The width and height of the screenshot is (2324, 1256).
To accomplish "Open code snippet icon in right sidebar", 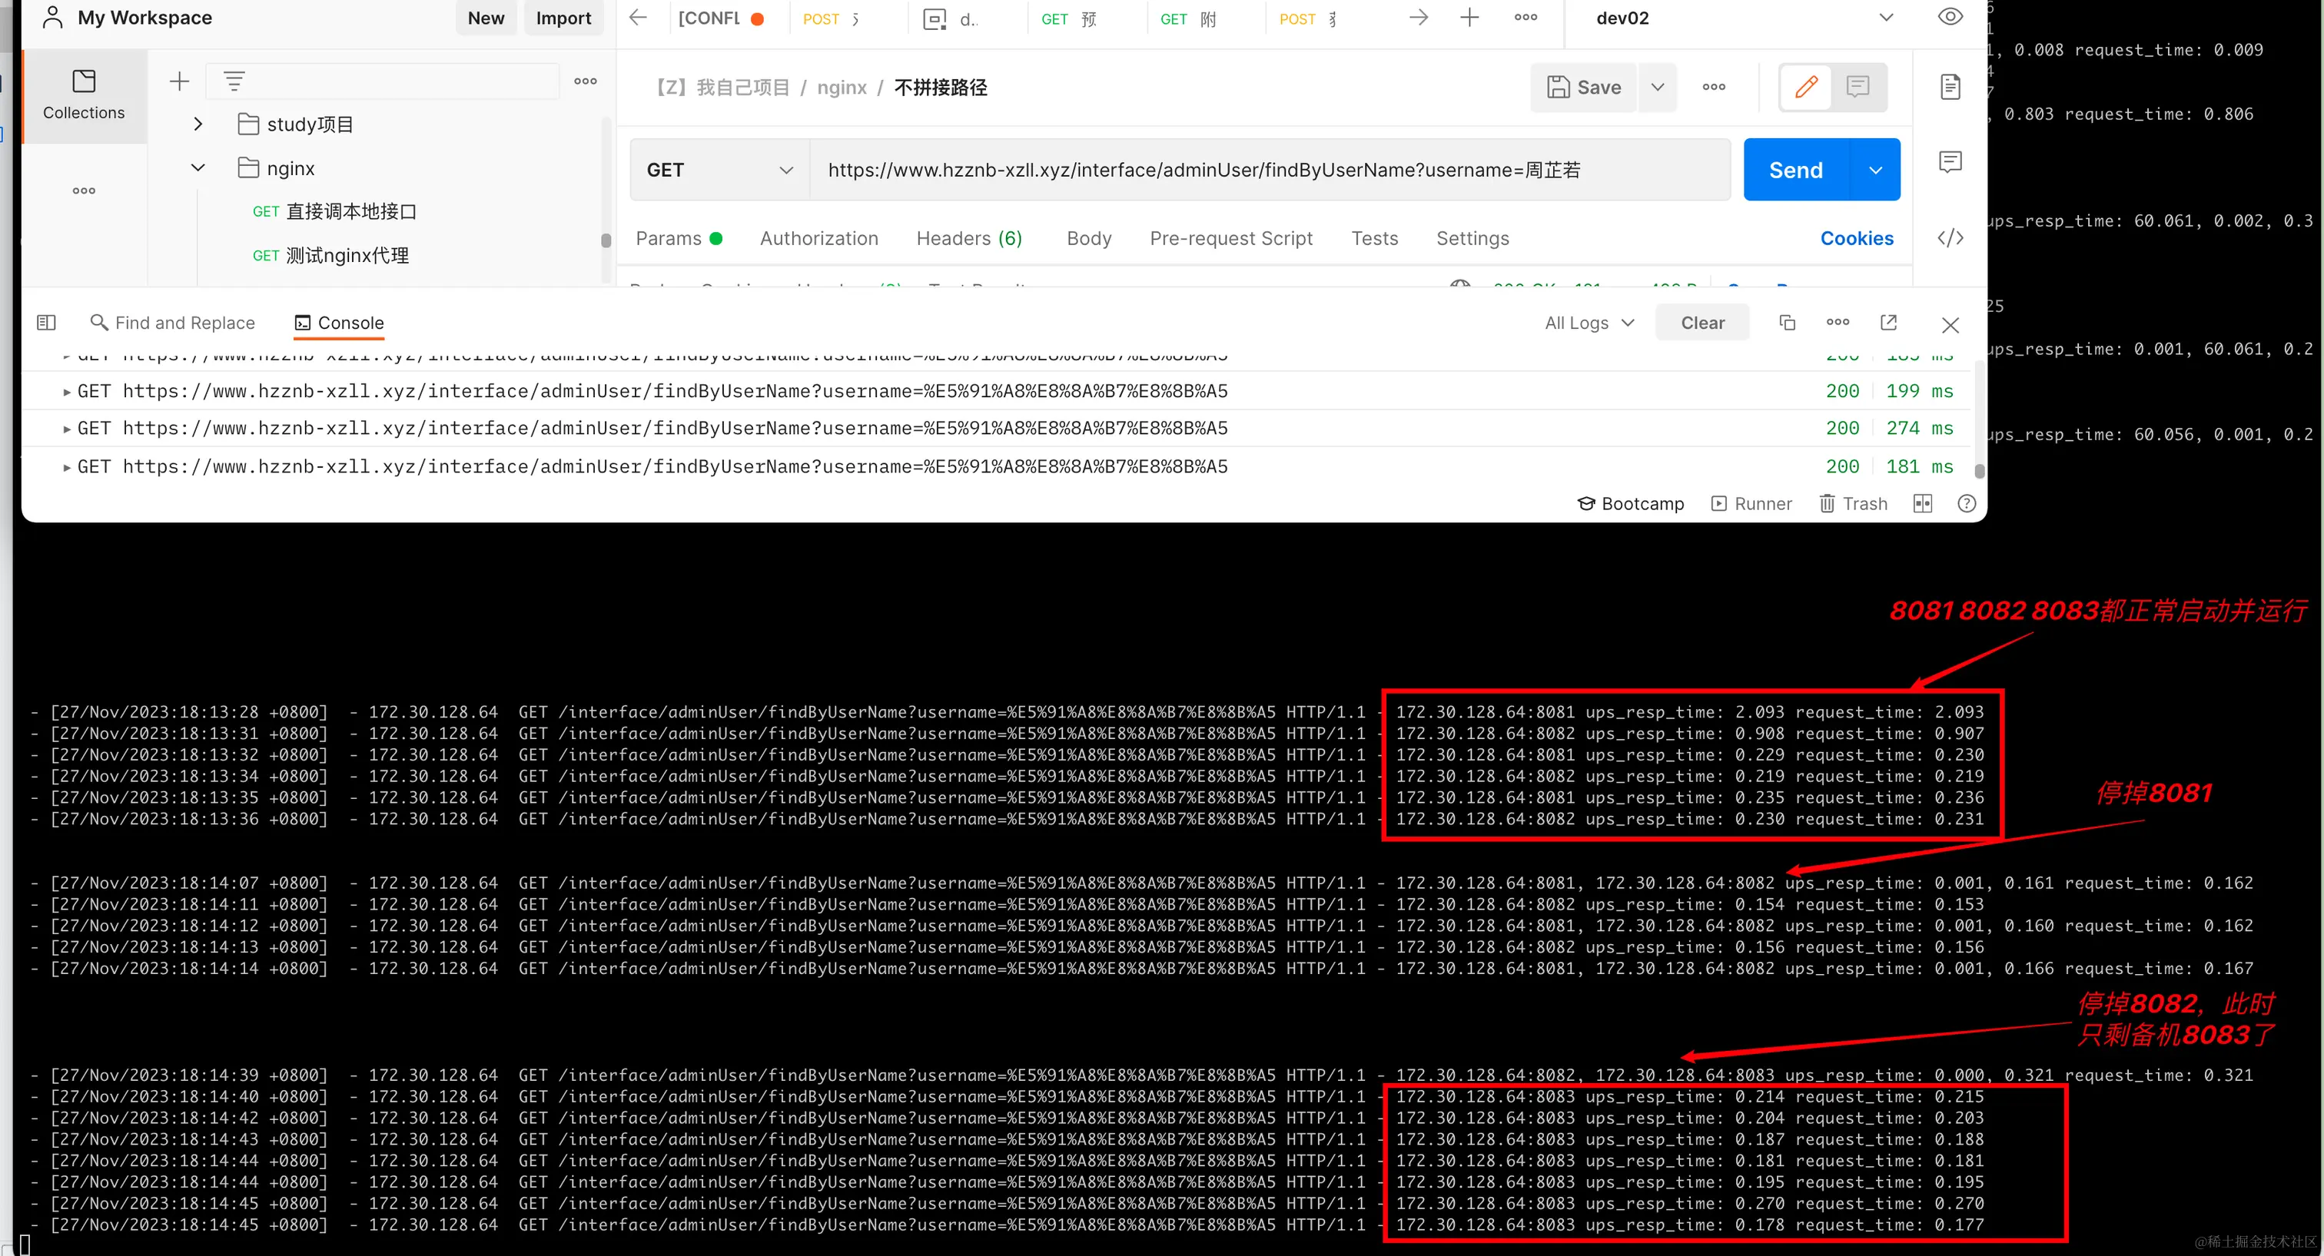I will pyautogui.click(x=1950, y=238).
